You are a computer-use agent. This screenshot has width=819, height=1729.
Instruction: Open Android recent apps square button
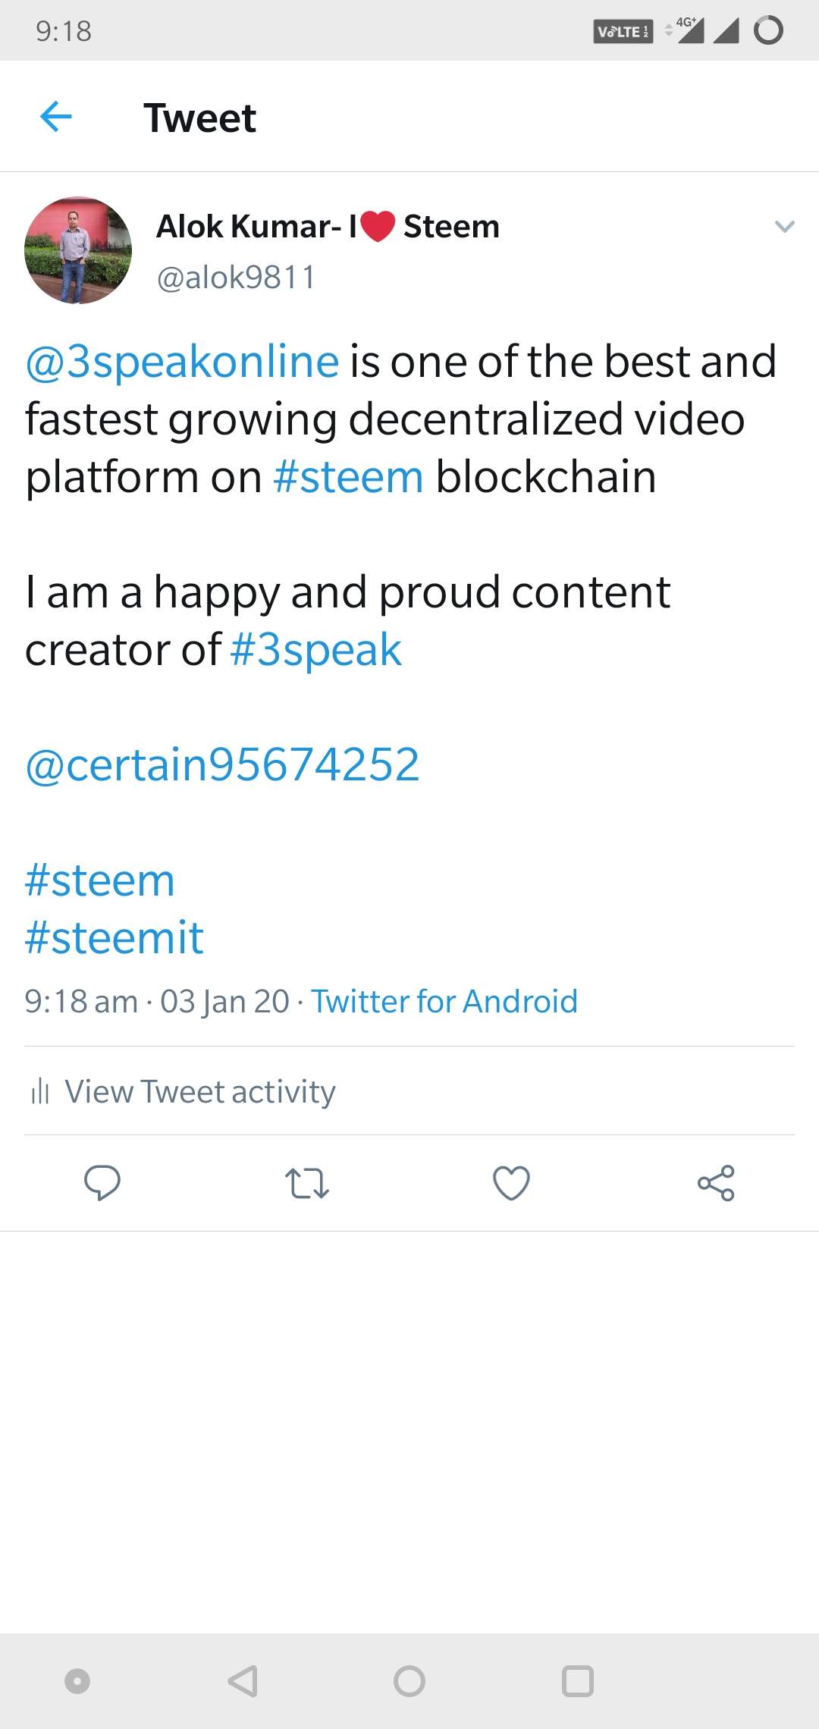(577, 1680)
